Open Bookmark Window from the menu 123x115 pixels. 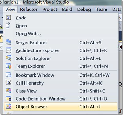[x=61, y=75]
